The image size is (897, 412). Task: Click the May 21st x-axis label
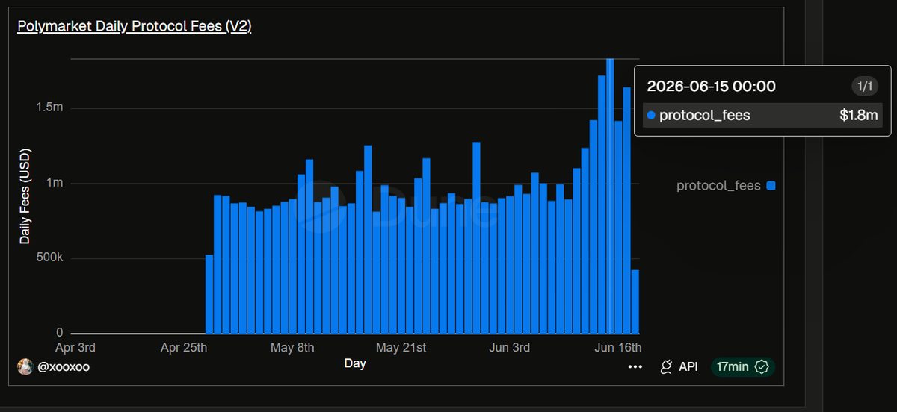point(401,348)
